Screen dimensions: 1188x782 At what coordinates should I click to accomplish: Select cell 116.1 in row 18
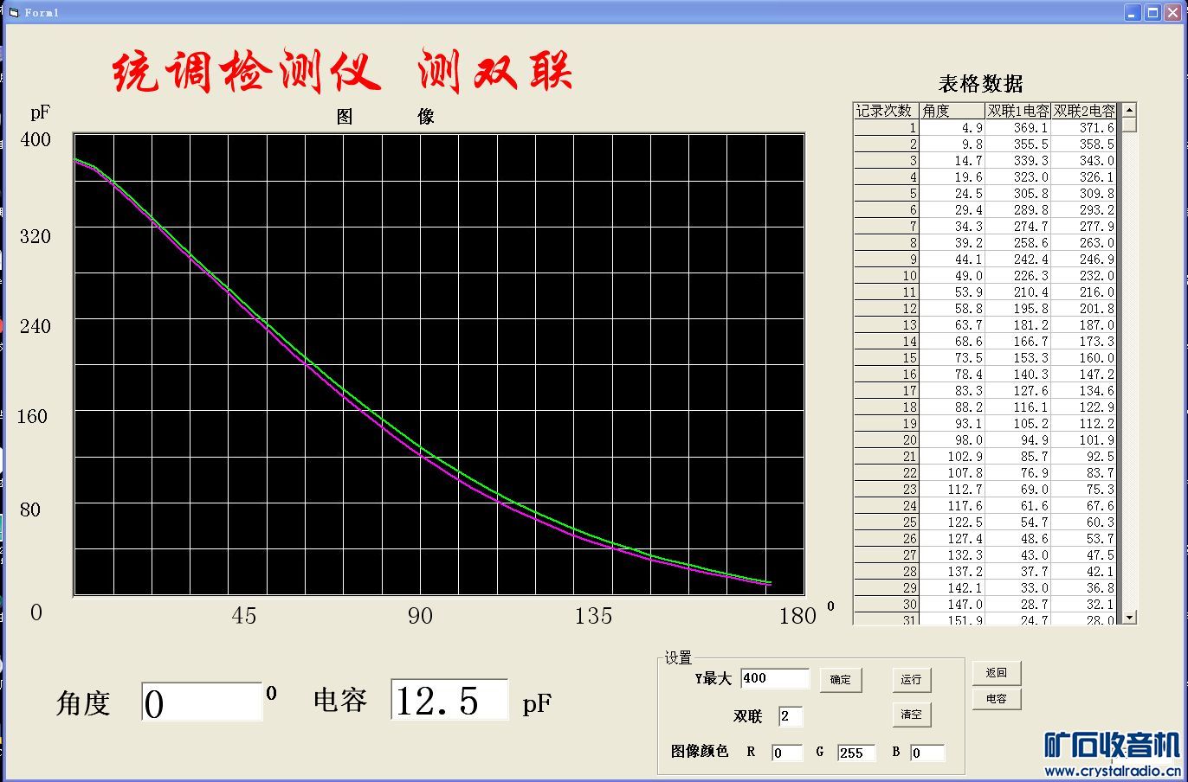(1018, 407)
